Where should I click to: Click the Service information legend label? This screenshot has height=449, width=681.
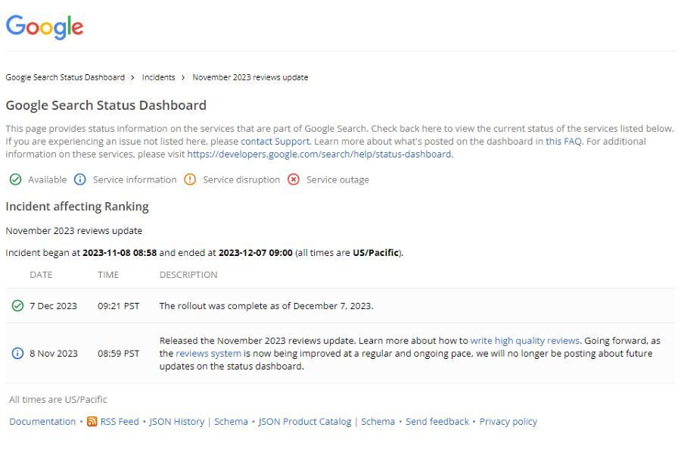coord(135,179)
